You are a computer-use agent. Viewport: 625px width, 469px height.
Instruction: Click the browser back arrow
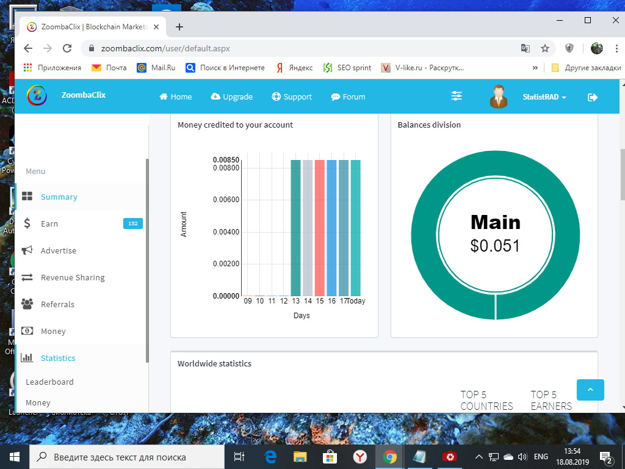pyautogui.click(x=28, y=48)
